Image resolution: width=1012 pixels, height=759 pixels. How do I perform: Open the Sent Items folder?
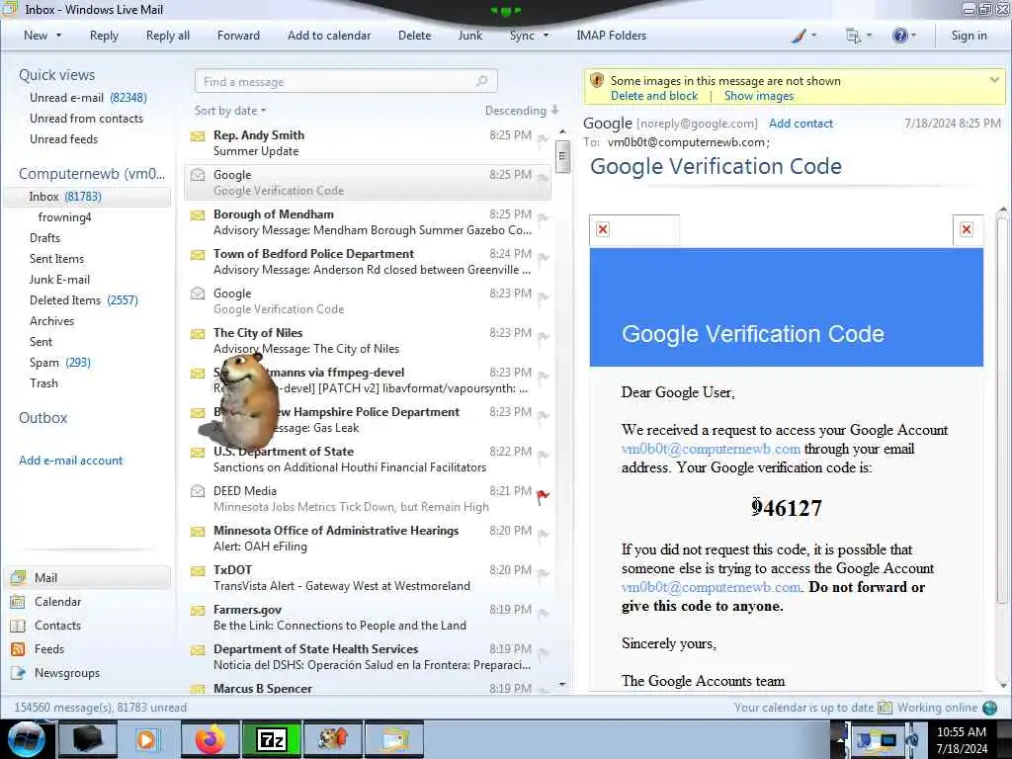56,258
